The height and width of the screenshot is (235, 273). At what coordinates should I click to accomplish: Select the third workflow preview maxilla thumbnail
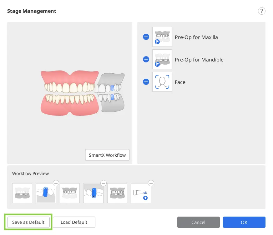(x=70, y=193)
